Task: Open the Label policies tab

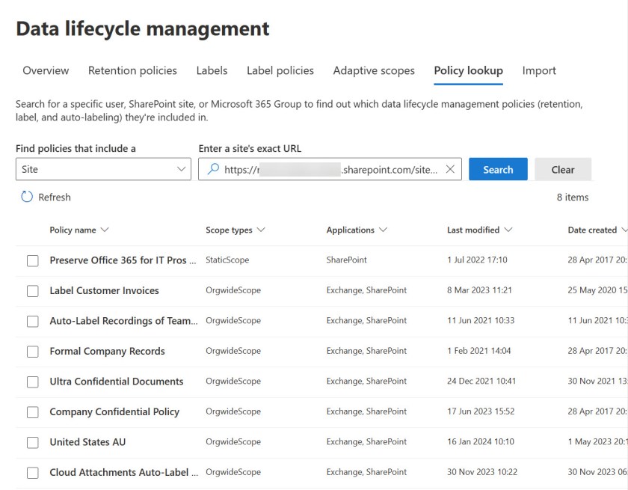Action: tap(280, 70)
